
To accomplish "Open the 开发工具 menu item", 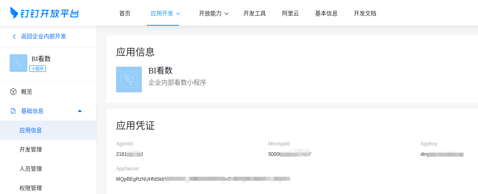I will [255, 13].
